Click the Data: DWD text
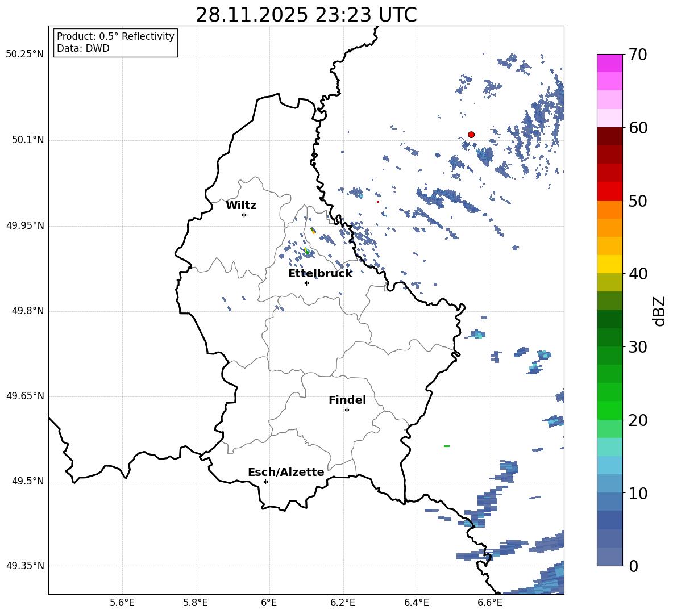 (83, 48)
